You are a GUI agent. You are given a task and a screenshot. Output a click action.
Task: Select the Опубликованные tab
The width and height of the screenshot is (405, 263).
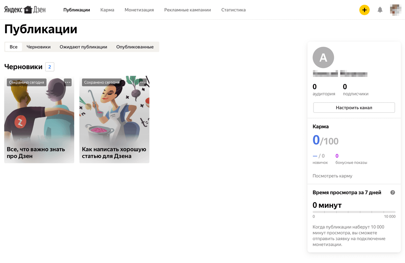[135, 47]
